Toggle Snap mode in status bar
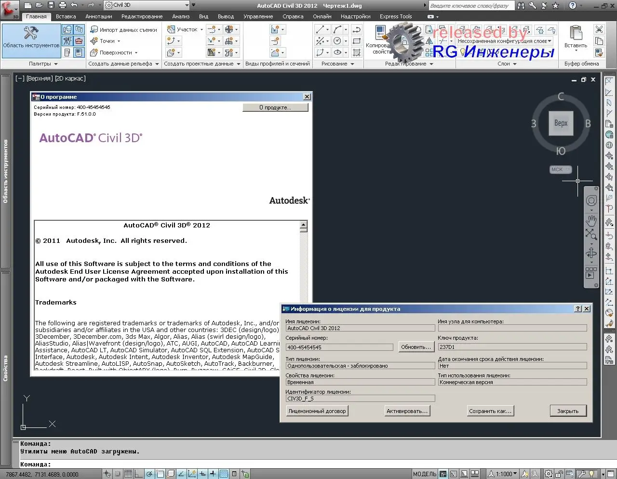Image resolution: width=617 pixels, height=479 pixels. [x=118, y=474]
